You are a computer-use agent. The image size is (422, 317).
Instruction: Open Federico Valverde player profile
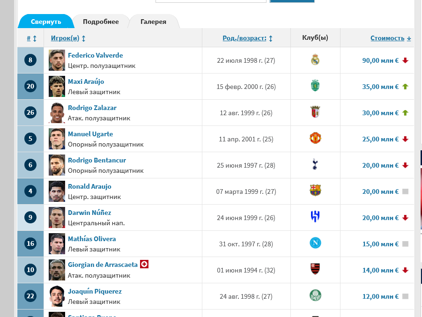pos(95,55)
